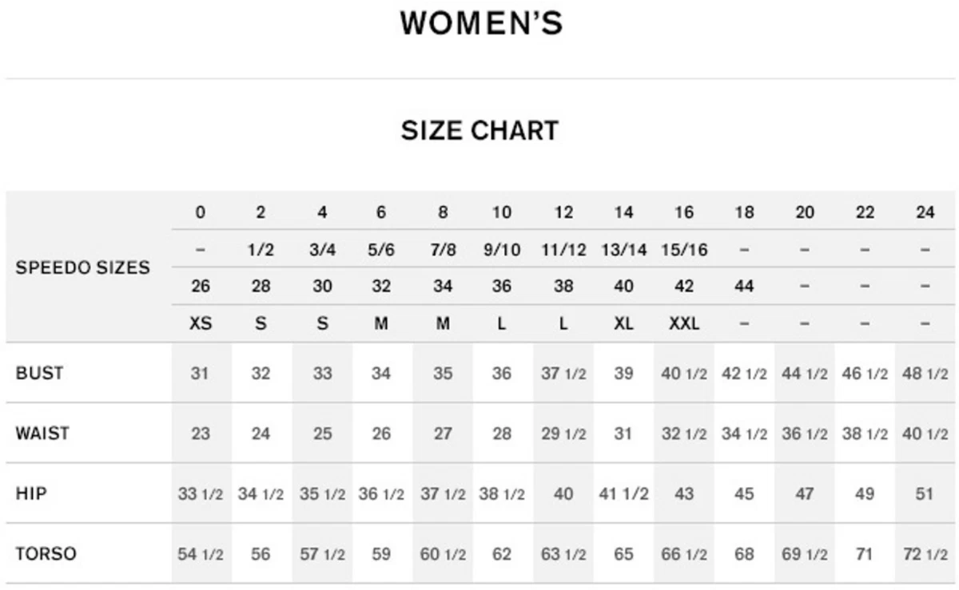Click the XL size label

(x=623, y=324)
